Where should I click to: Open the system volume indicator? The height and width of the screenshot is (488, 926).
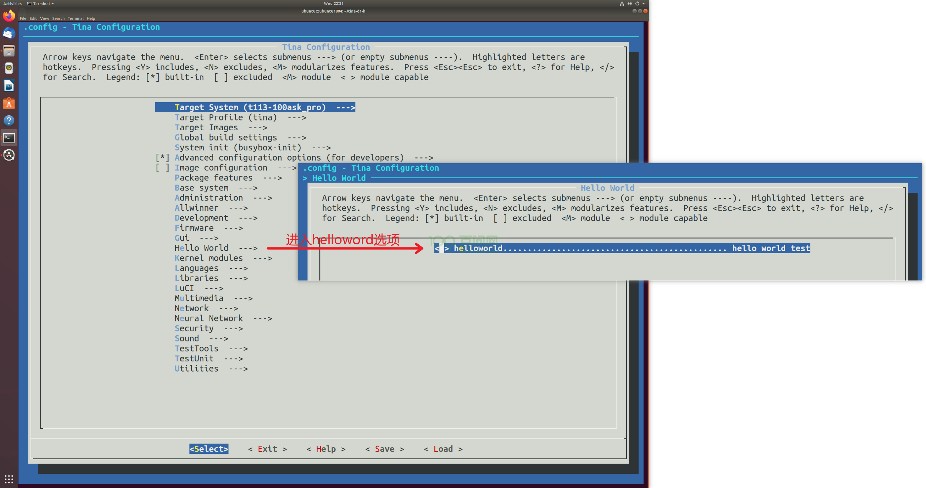tap(629, 4)
